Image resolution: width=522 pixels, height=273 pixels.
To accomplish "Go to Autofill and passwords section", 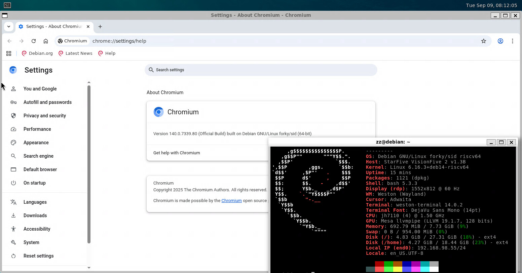I will tap(47, 102).
